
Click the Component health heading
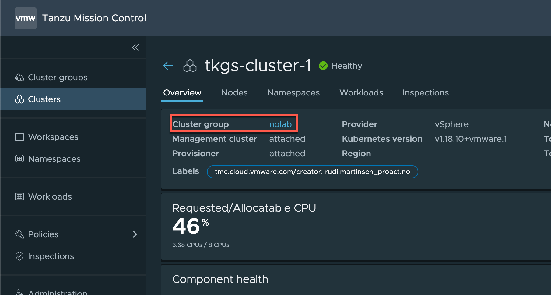click(220, 279)
